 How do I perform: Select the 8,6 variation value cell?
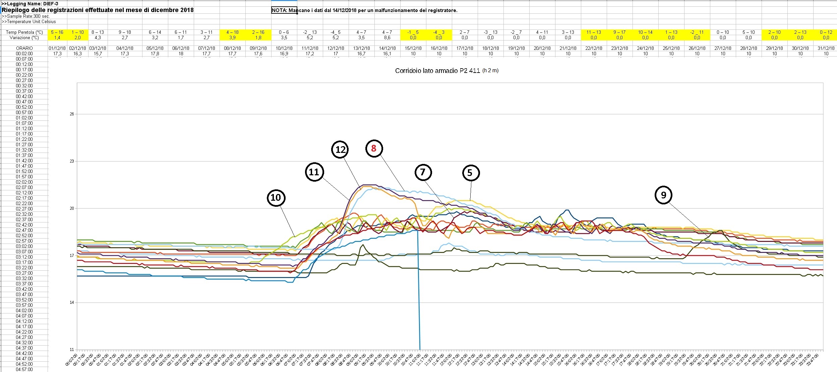click(x=387, y=37)
